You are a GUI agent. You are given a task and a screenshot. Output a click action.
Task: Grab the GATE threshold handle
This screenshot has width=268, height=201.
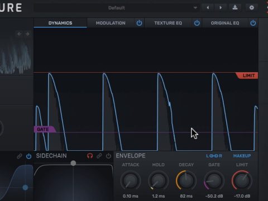click(45, 129)
